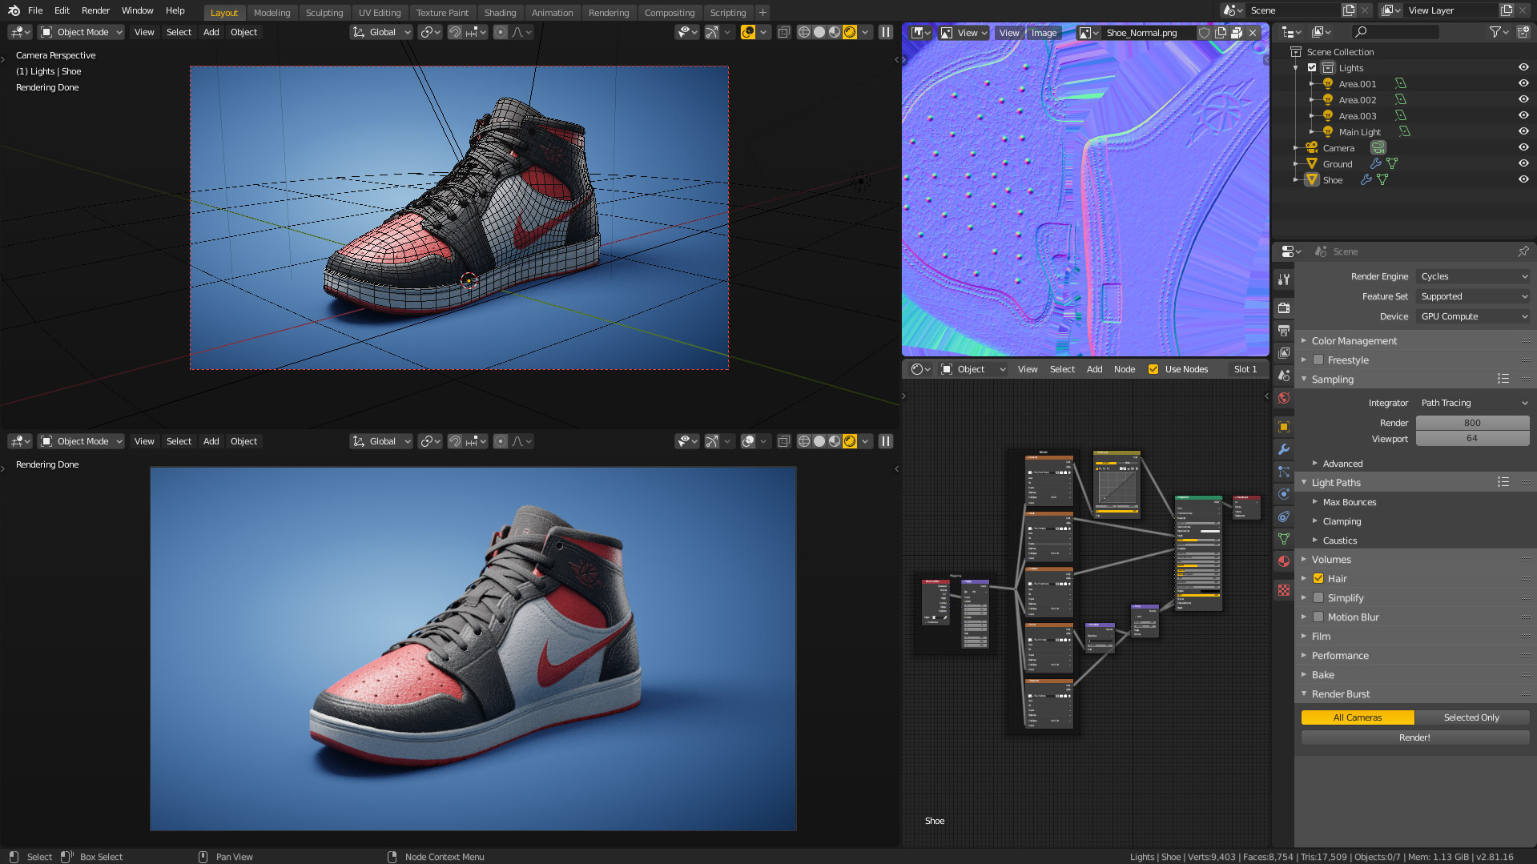This screenshot has width=1537, height=864.
Task: Hide the Shoe object in viewport
Action: click(x=1523, y=180)
